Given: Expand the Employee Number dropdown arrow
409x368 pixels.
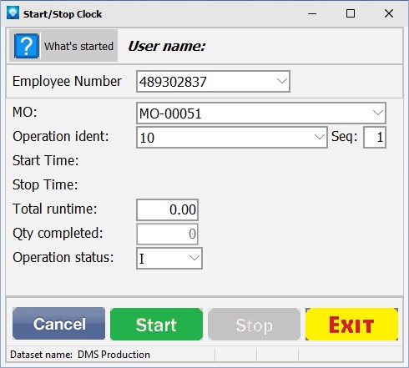Looking at the screenshot, I should click(282, 81).
